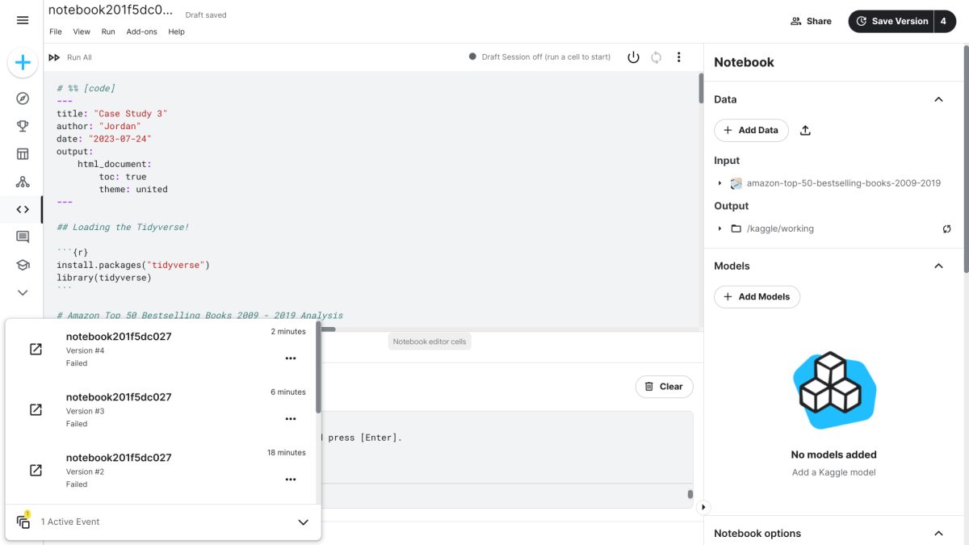Click the restart session refresh icon
The width and height of the screenshot is (969, 545).
(656, 57)
